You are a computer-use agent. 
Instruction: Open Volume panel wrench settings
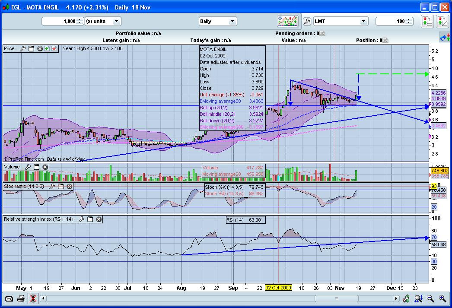pyautogui.click(x=28, y=167)
